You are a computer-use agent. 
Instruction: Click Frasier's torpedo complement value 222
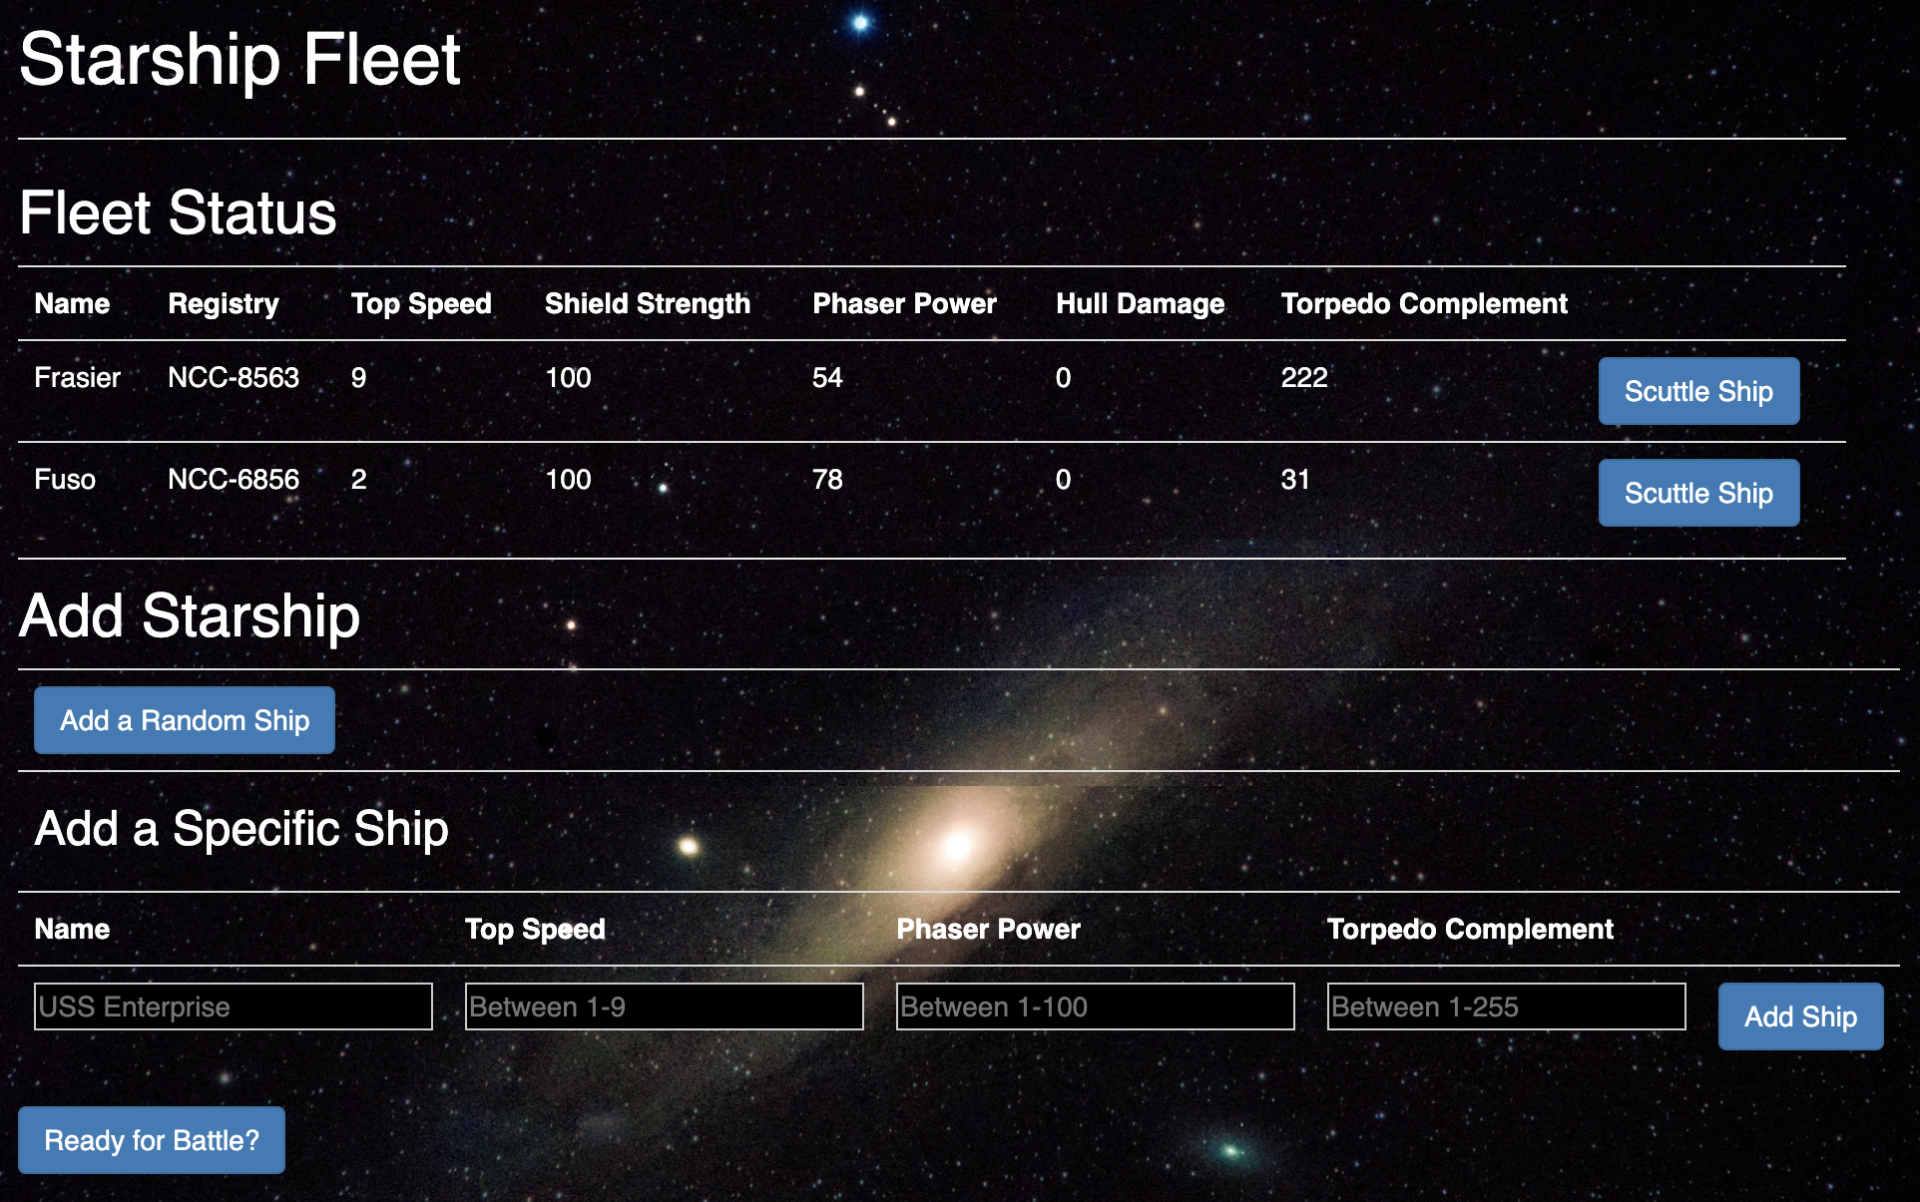click(x=1304, y=377)
